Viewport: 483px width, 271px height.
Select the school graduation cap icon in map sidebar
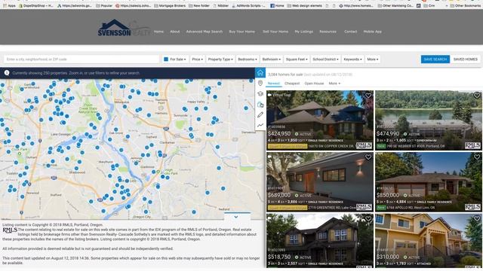click(260, 93)
